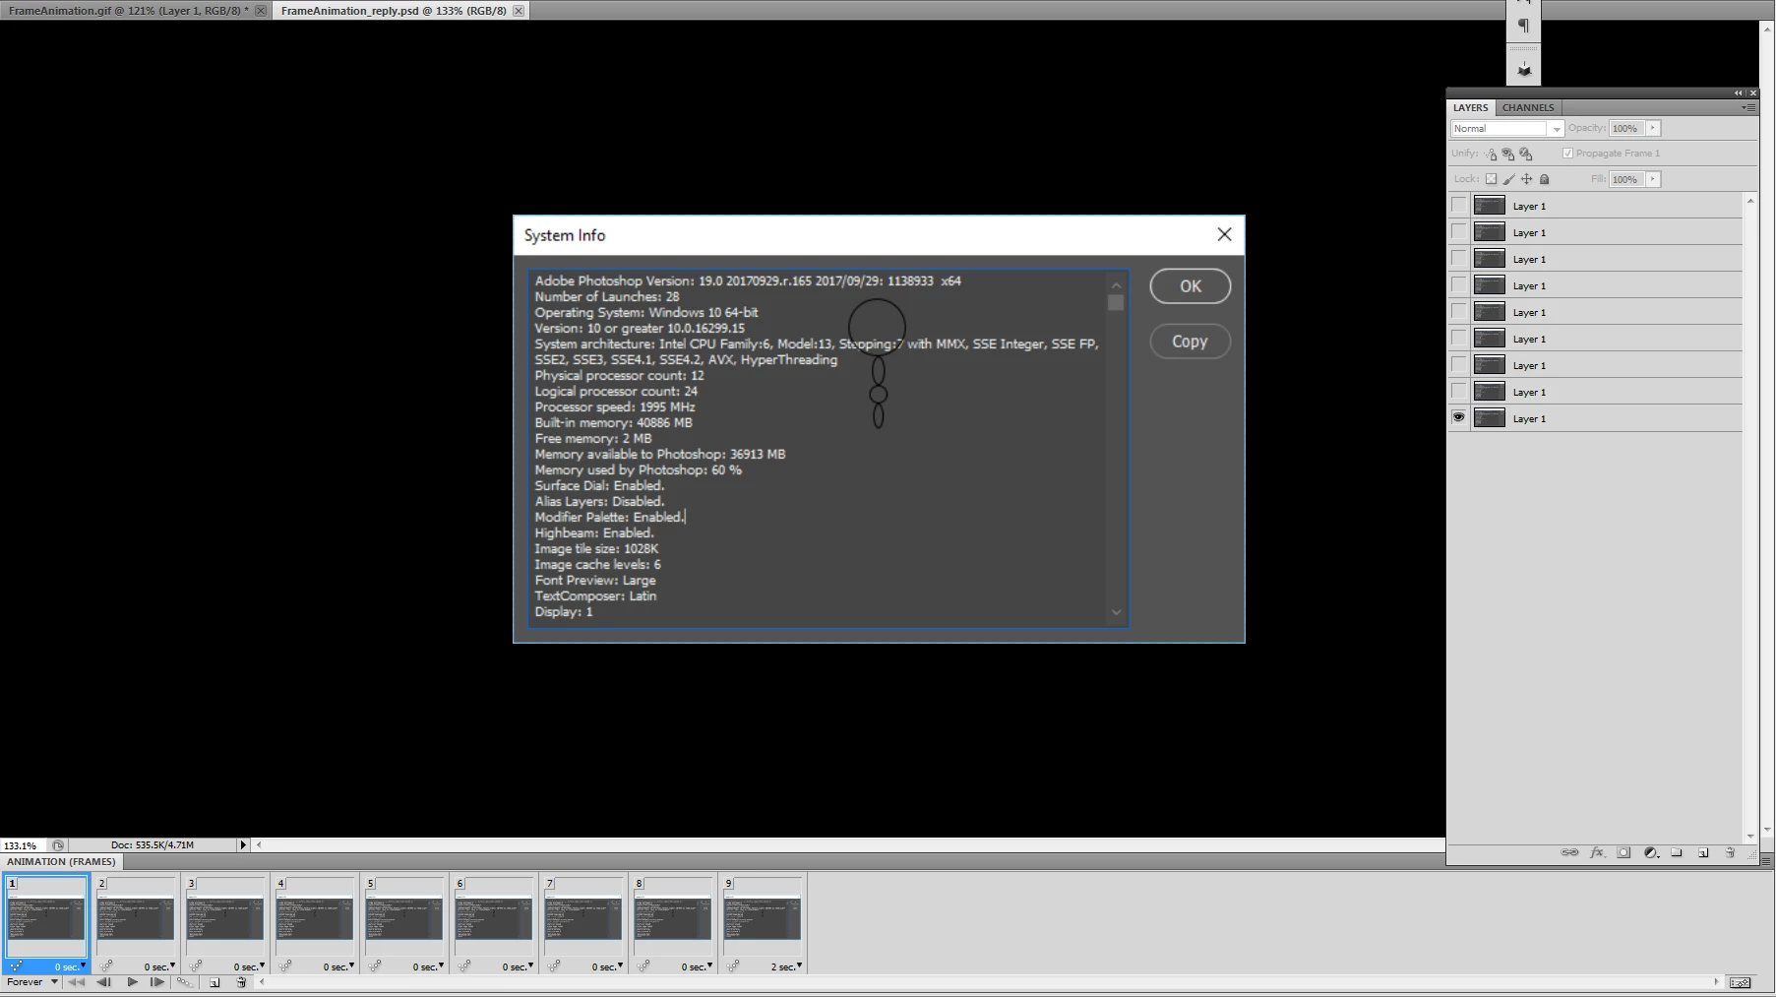The image size is (1776, 997).
Task: Open frame 9 delay 2 sec. dropdown
Action: point(786,966)
